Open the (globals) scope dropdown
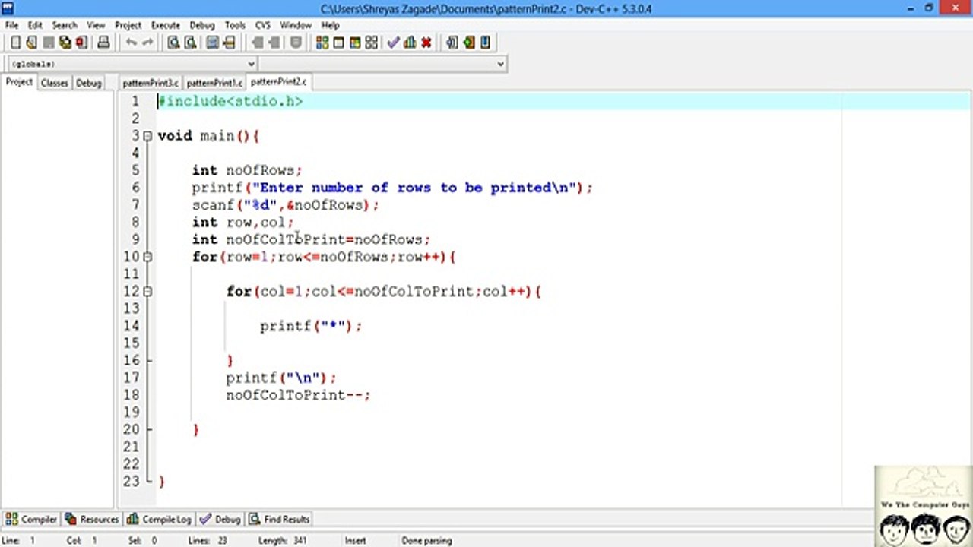Viewport: 973px width, 547px height. click(132, 64)
